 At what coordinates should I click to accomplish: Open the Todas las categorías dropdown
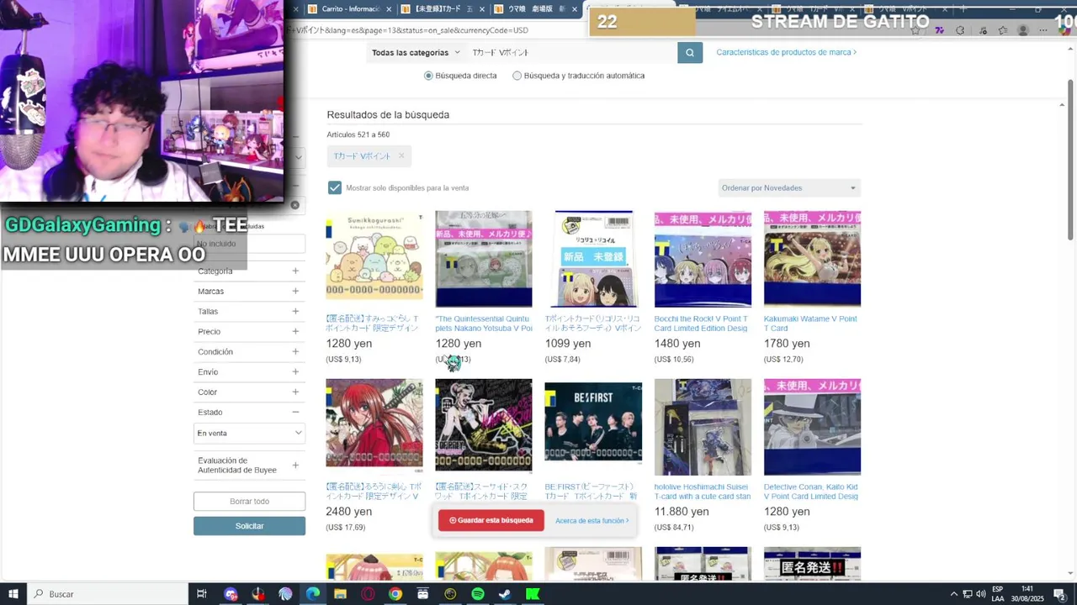[416, 52]
